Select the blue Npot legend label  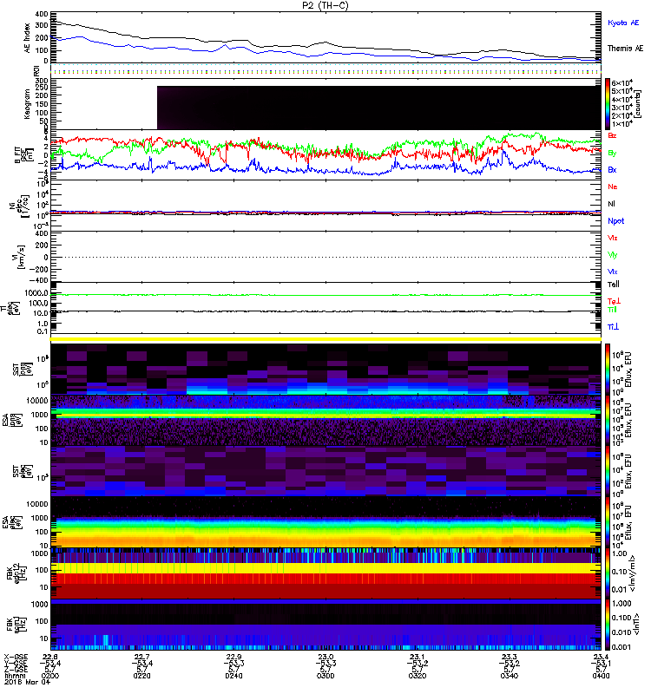click(616, 221)
